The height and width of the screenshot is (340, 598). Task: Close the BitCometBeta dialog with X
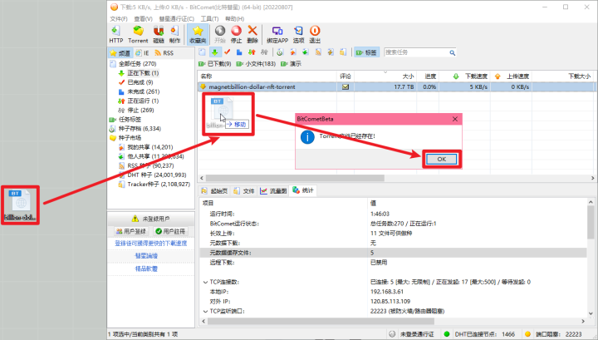pos(455,119)
